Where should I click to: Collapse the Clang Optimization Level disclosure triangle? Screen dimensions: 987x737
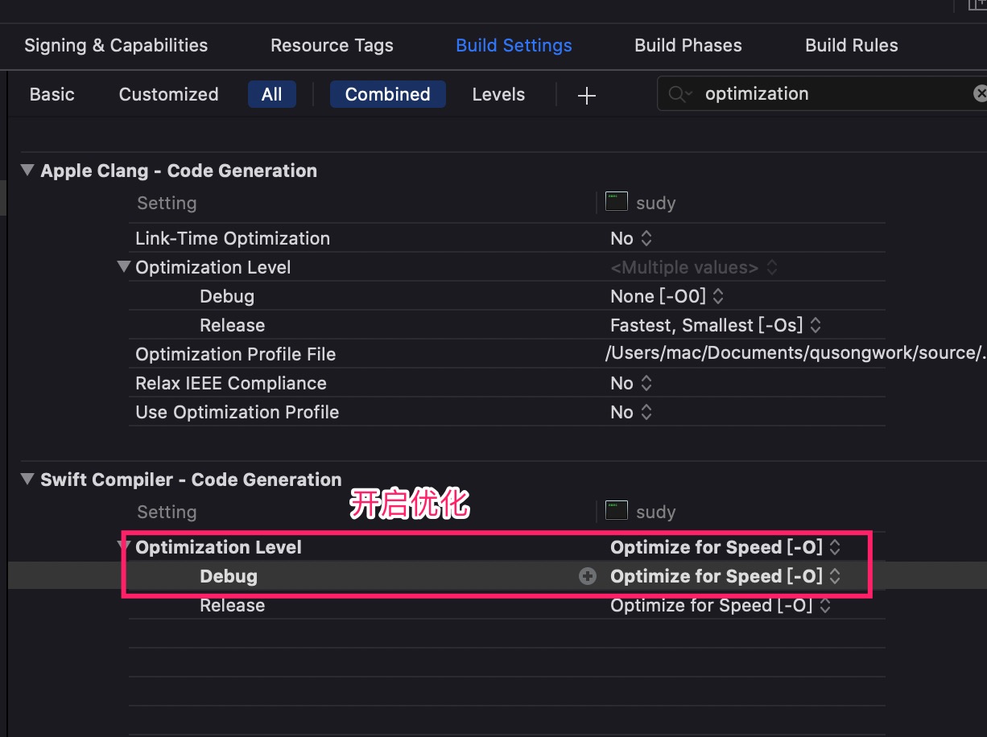pos(124,266)
